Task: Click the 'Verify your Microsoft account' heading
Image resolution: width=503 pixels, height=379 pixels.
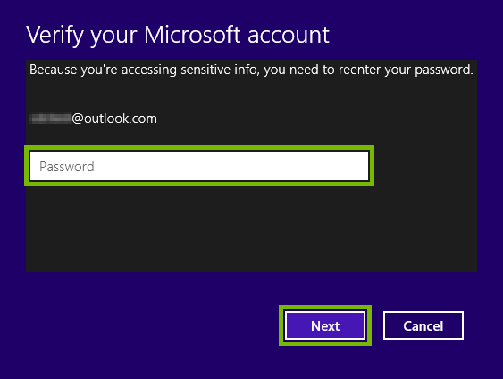Action: 178,36
